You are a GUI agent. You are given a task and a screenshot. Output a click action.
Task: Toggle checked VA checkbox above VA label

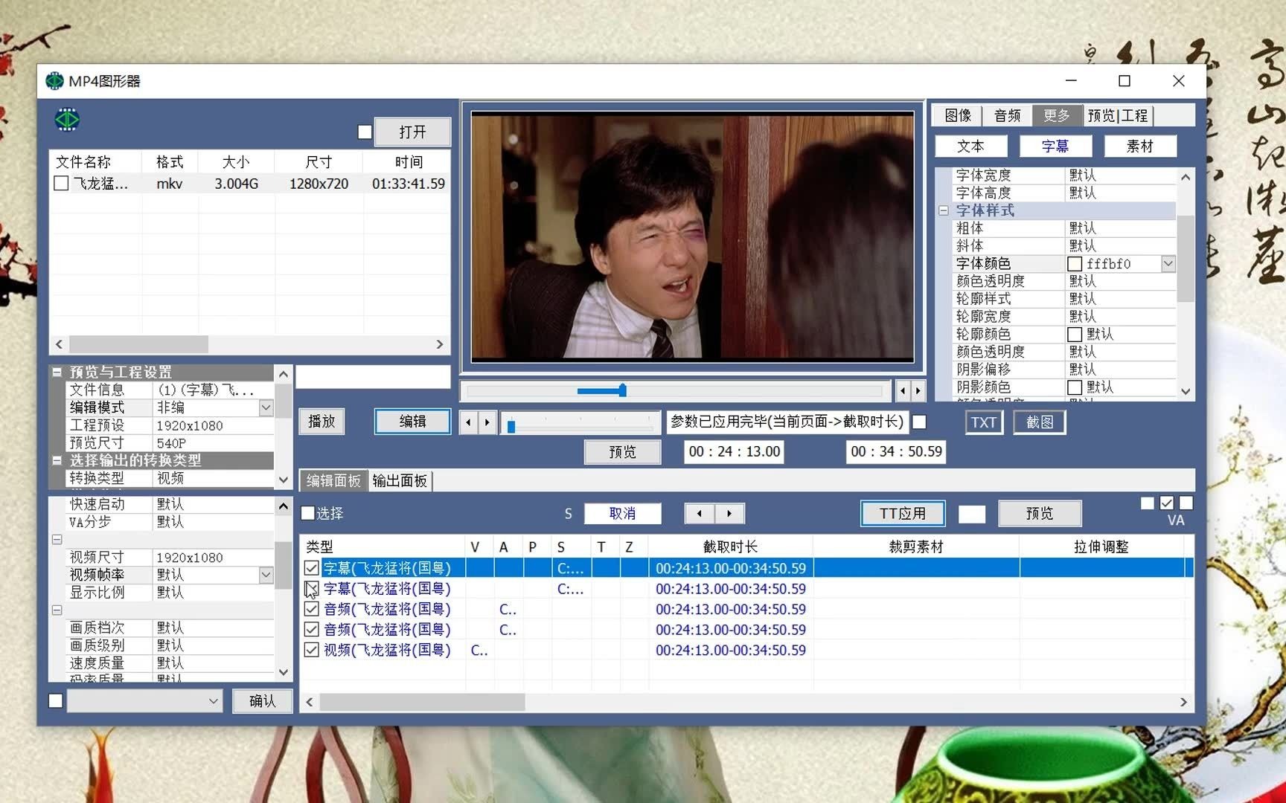1167,503
